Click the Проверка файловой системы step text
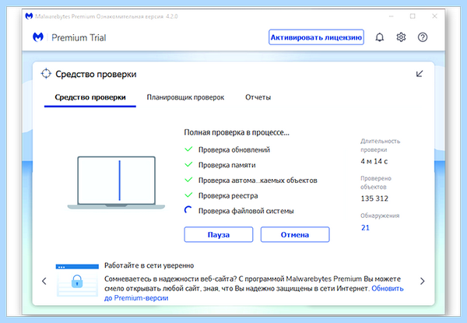 coord(246,211)
